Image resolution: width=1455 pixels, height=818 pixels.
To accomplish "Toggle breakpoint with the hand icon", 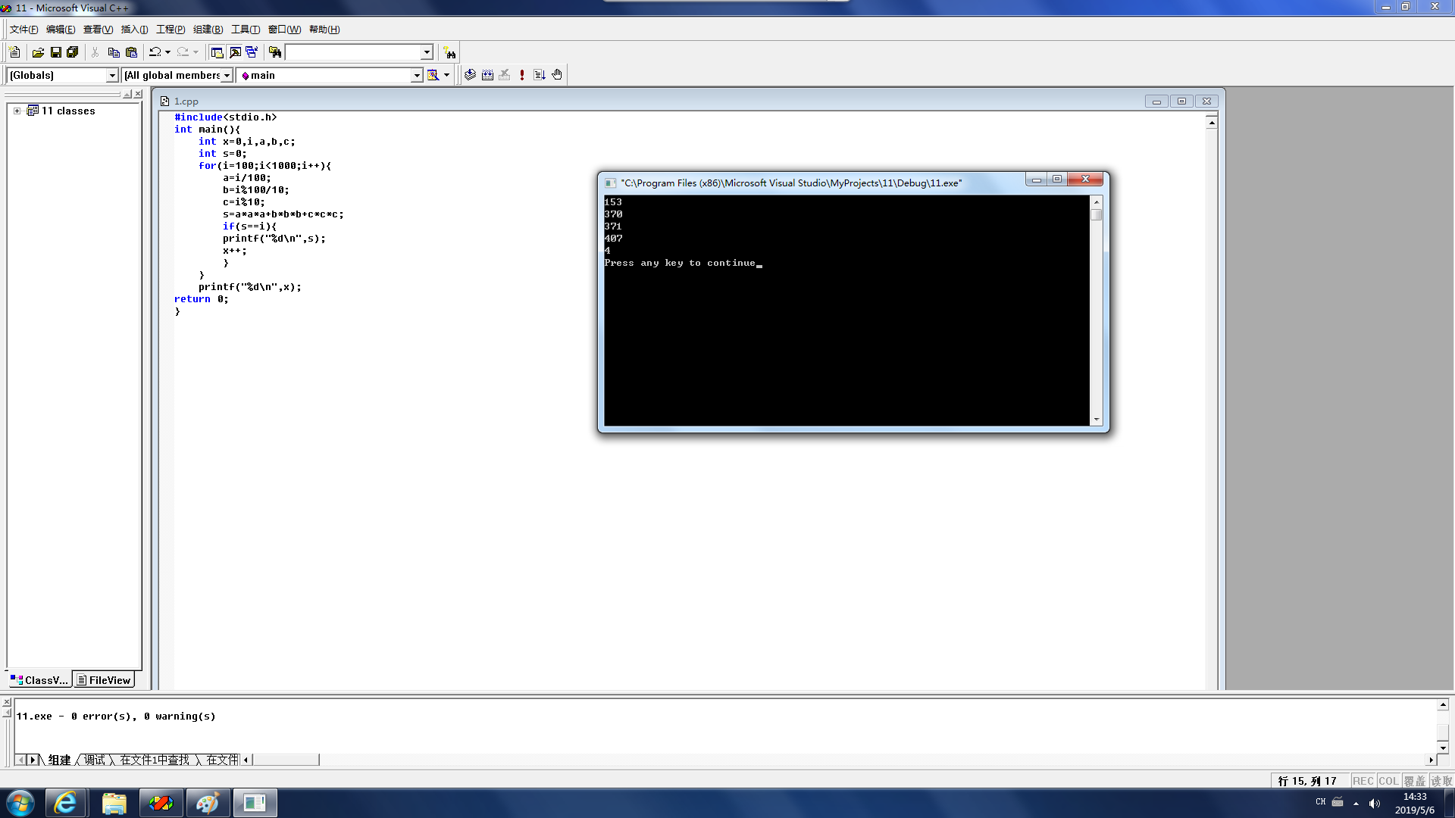I will 557,75.
